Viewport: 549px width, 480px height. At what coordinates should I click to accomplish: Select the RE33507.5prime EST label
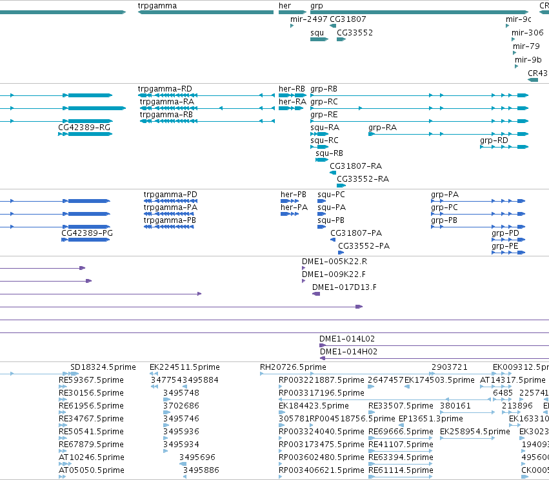pyautogui.click(x=401, y=407)
